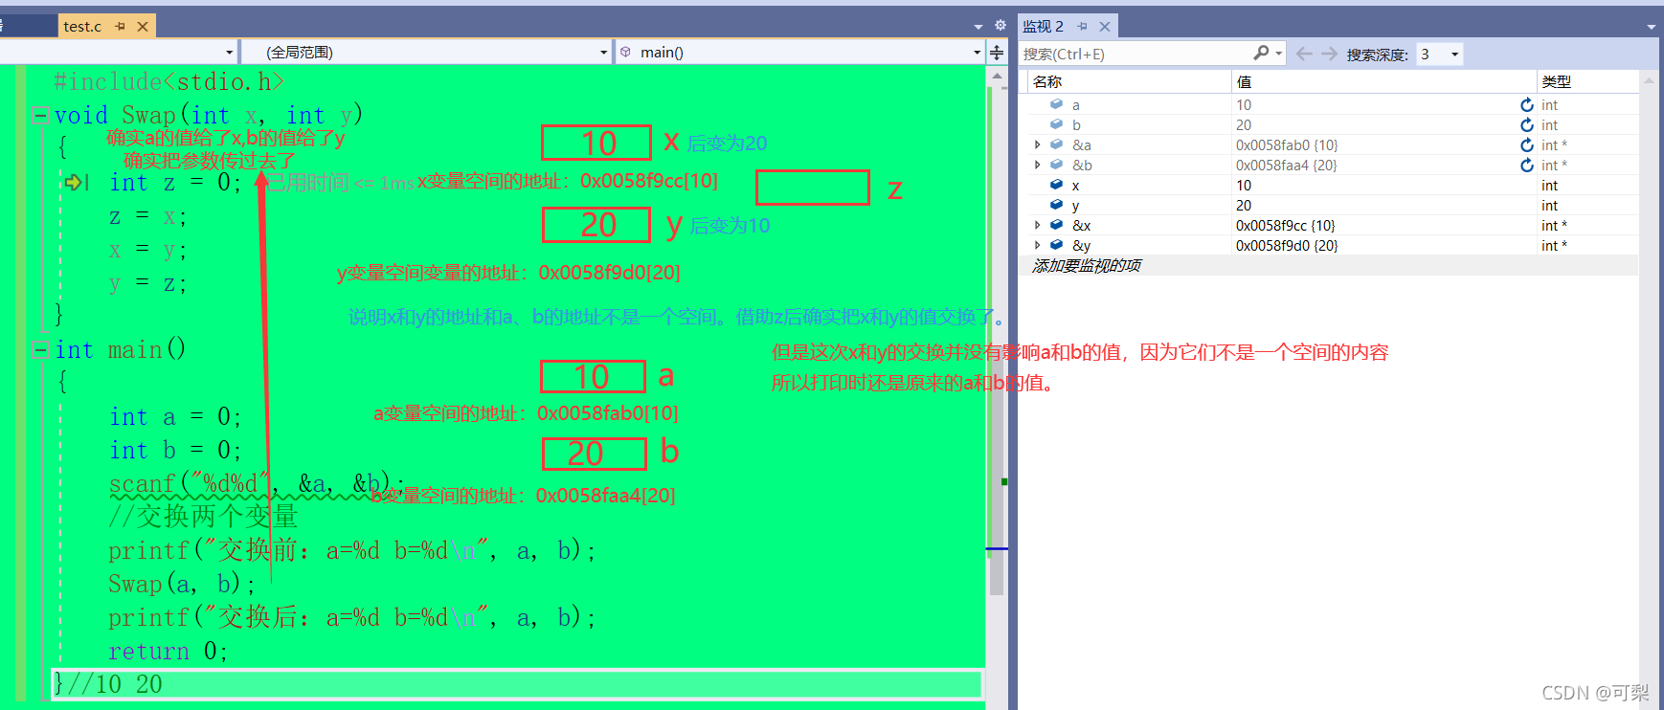Expand the &a watch entry

(1038, 144)
